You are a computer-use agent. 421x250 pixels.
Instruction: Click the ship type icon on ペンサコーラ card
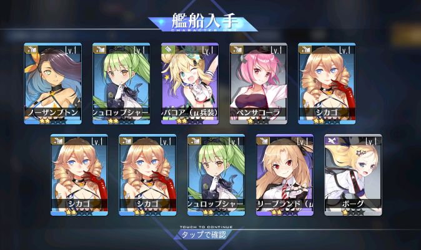pos(237,50)
